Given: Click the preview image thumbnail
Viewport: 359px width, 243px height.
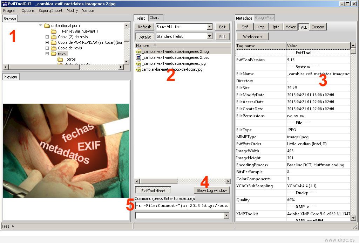Looking at the screenshot, I should point(66,151).
